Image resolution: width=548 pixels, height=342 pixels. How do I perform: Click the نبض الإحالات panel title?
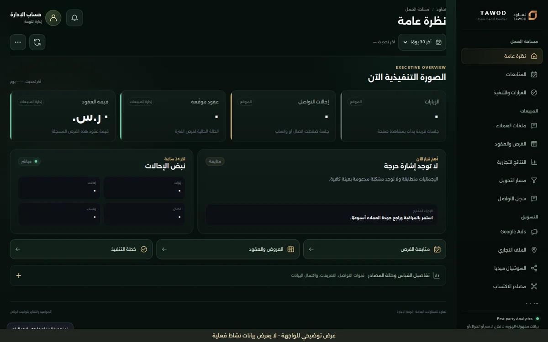click(165, 166)
